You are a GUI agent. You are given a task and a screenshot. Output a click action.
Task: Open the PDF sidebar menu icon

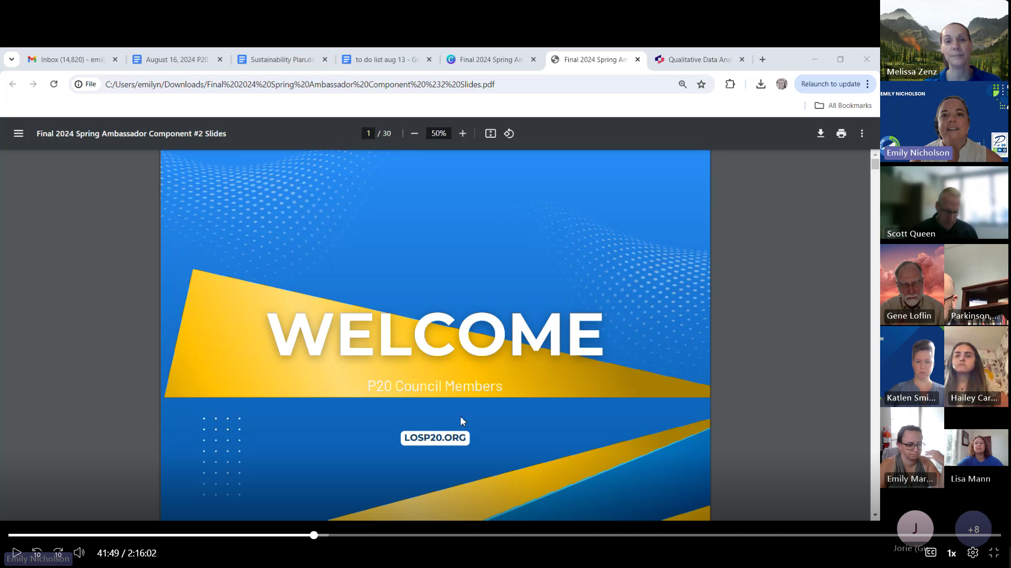click(x=18, y=134)
